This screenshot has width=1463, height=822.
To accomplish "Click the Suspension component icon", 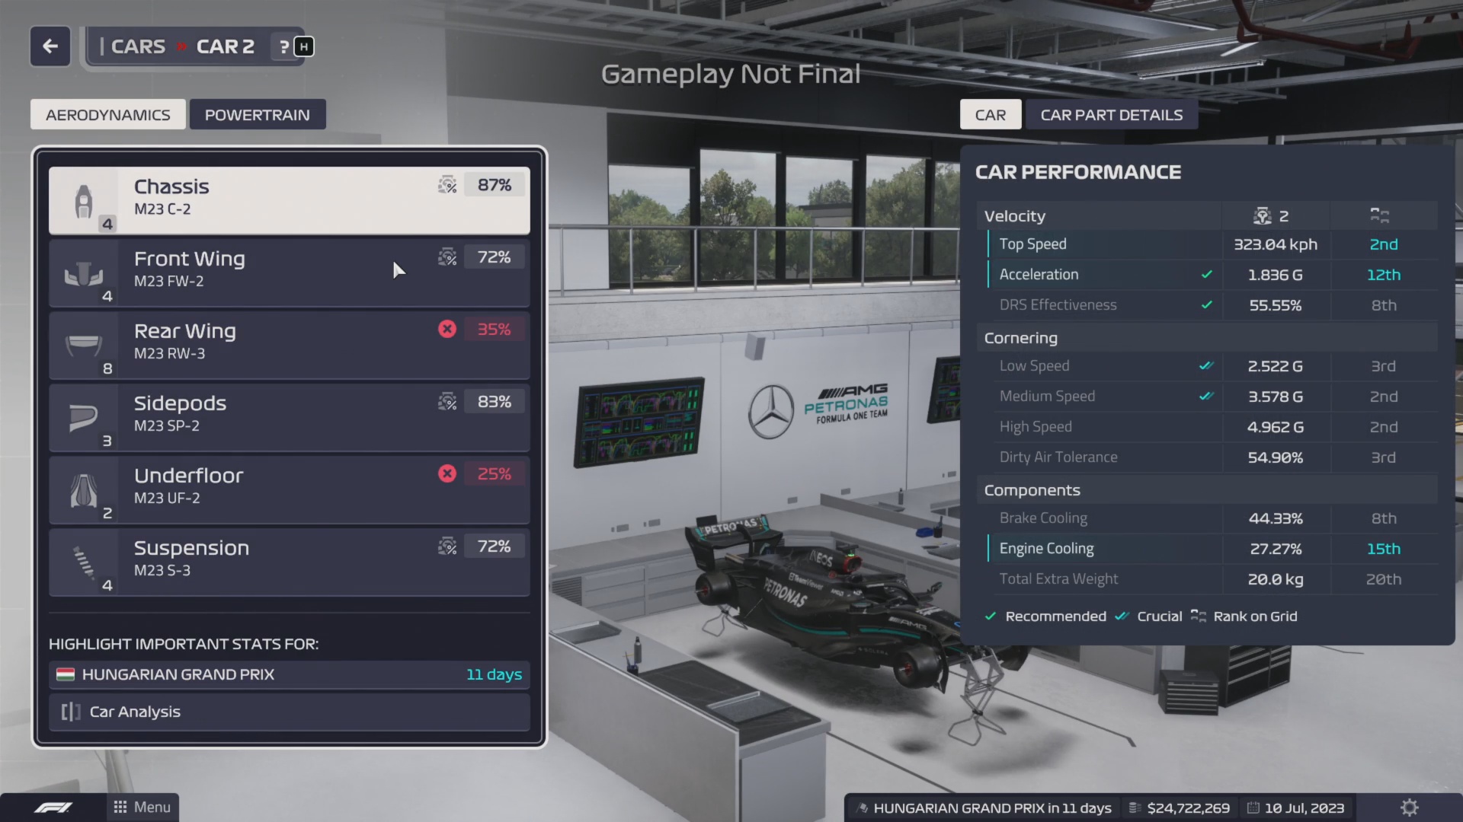I will (x=85, y=559).
